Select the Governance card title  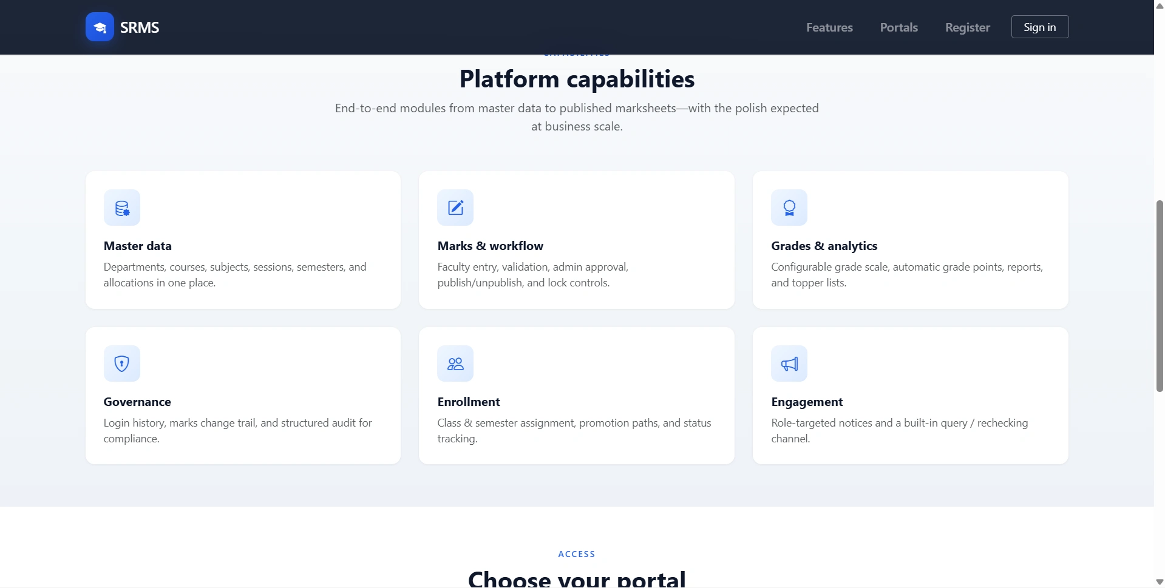coord(137,402)
